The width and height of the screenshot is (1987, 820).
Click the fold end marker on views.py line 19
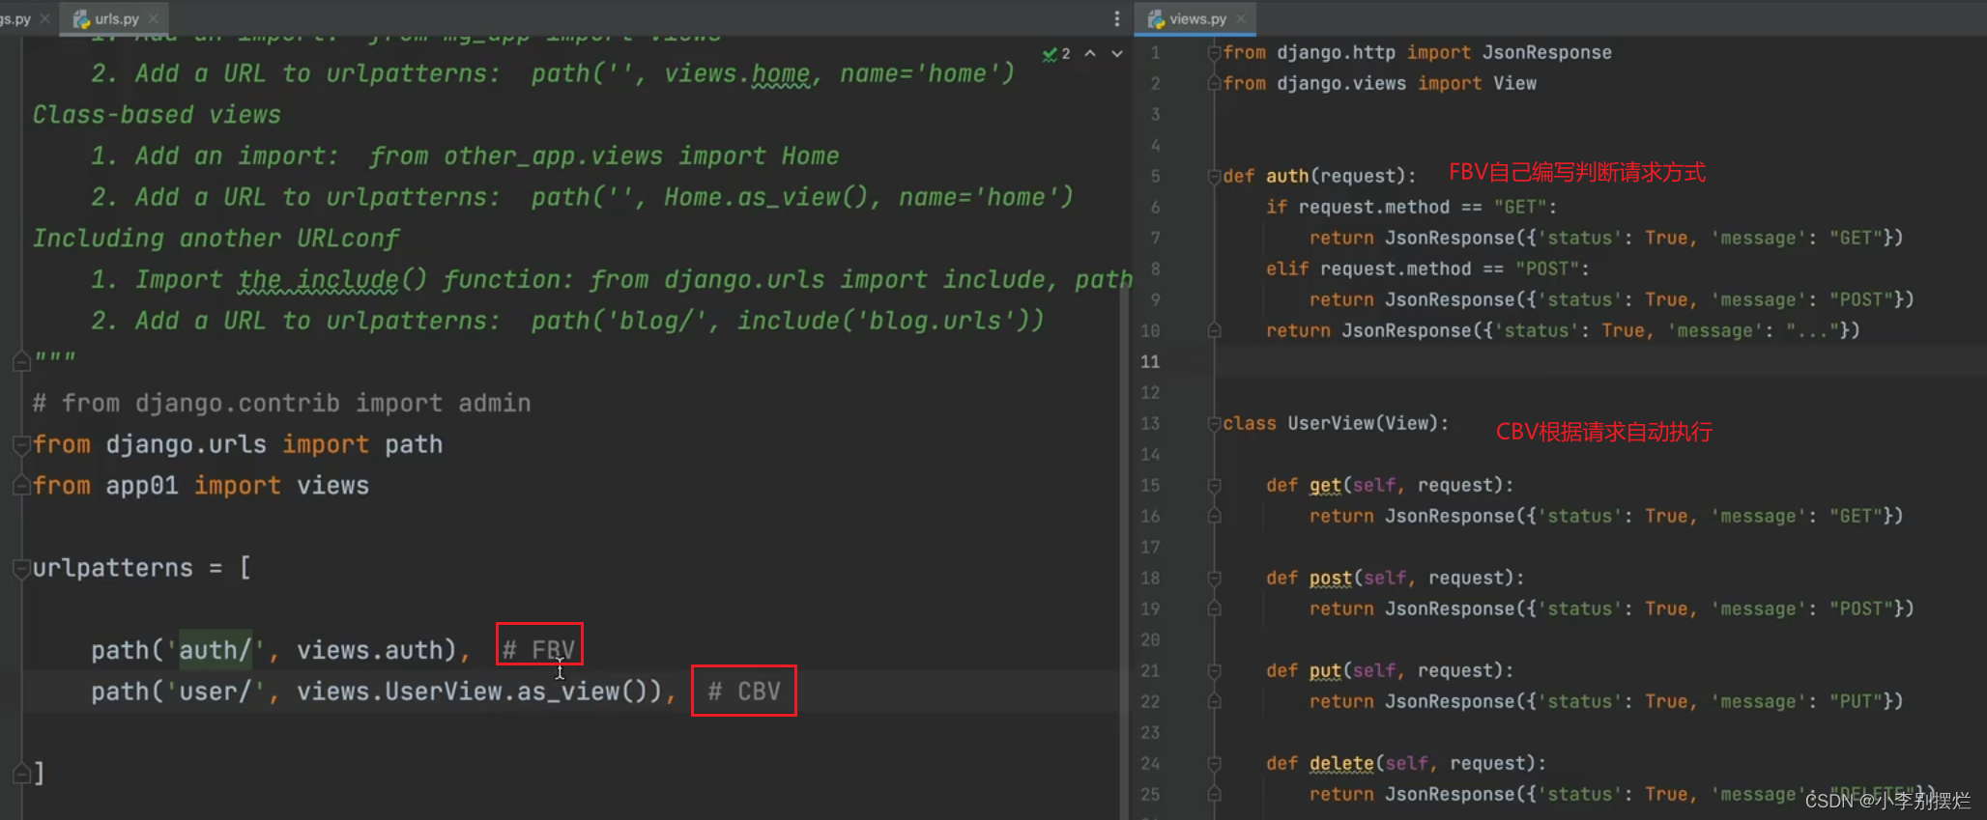tap(1215, 609)
